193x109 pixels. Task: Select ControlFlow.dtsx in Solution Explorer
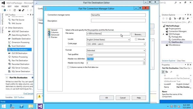(178, 39)
